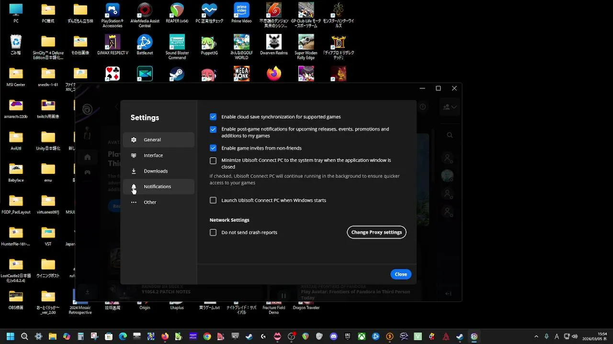Switch to the Interface settings tab
This screenshot has height=344, width=613.
pyautogui.click(x=159, y=155)
